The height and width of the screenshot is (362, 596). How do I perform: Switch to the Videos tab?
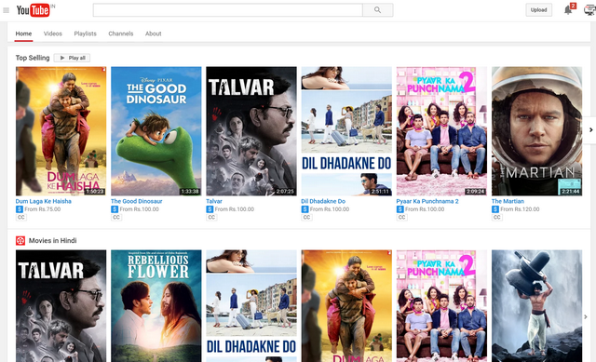click(x=53, y=34)
